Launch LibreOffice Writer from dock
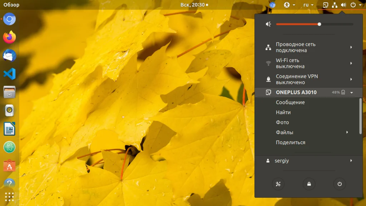The height and width of the screenshot is (206, 366). tap(9, 129)
